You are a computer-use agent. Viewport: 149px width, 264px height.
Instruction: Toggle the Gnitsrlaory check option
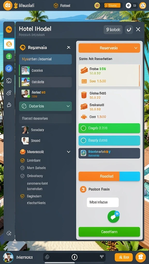[x=23, y=176]
